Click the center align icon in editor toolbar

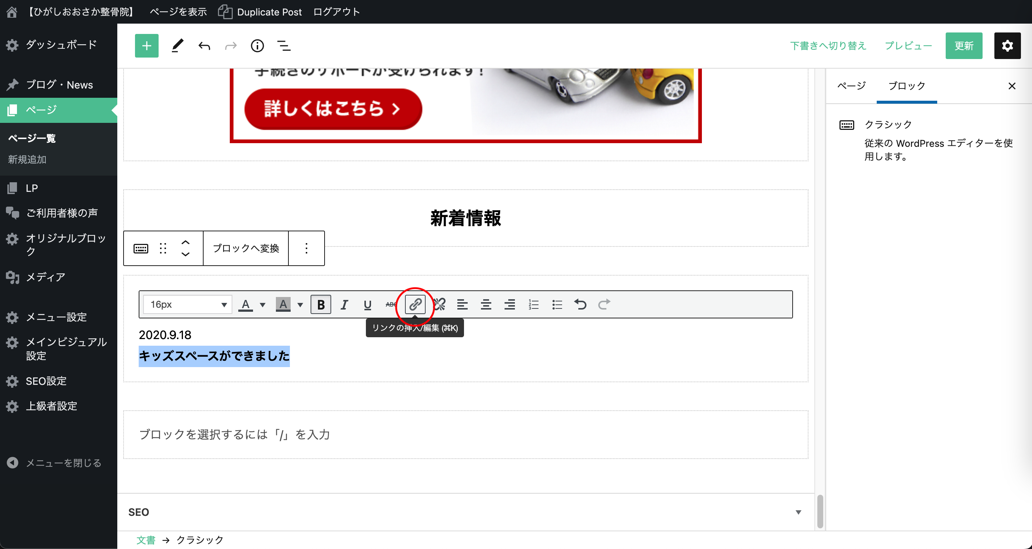[486, 304]
